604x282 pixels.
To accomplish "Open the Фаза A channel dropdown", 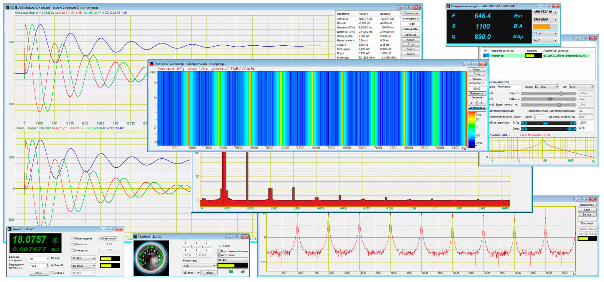I will click(84, 258).
